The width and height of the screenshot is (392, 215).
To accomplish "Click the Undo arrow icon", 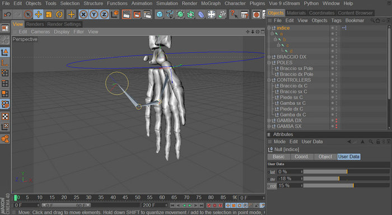I will tap(7, 14).
